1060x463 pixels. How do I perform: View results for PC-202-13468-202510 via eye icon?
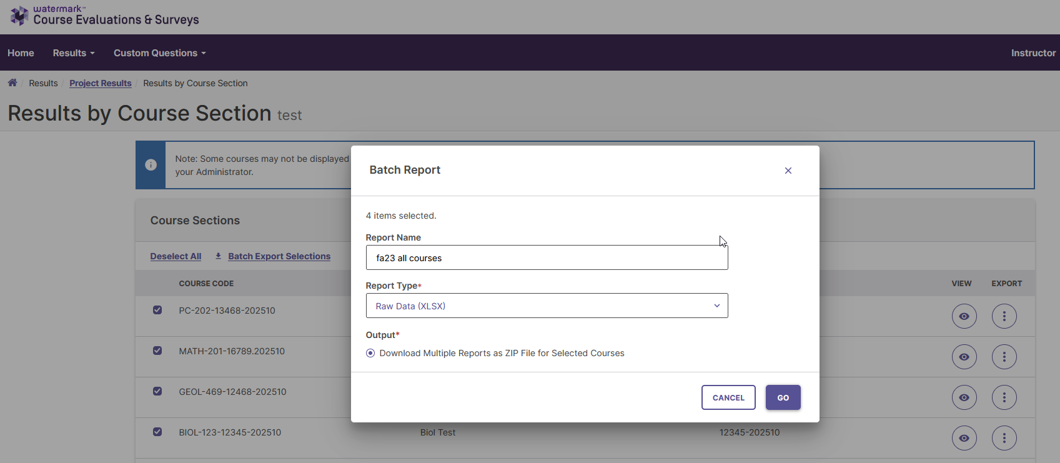(x=964, y=316)
